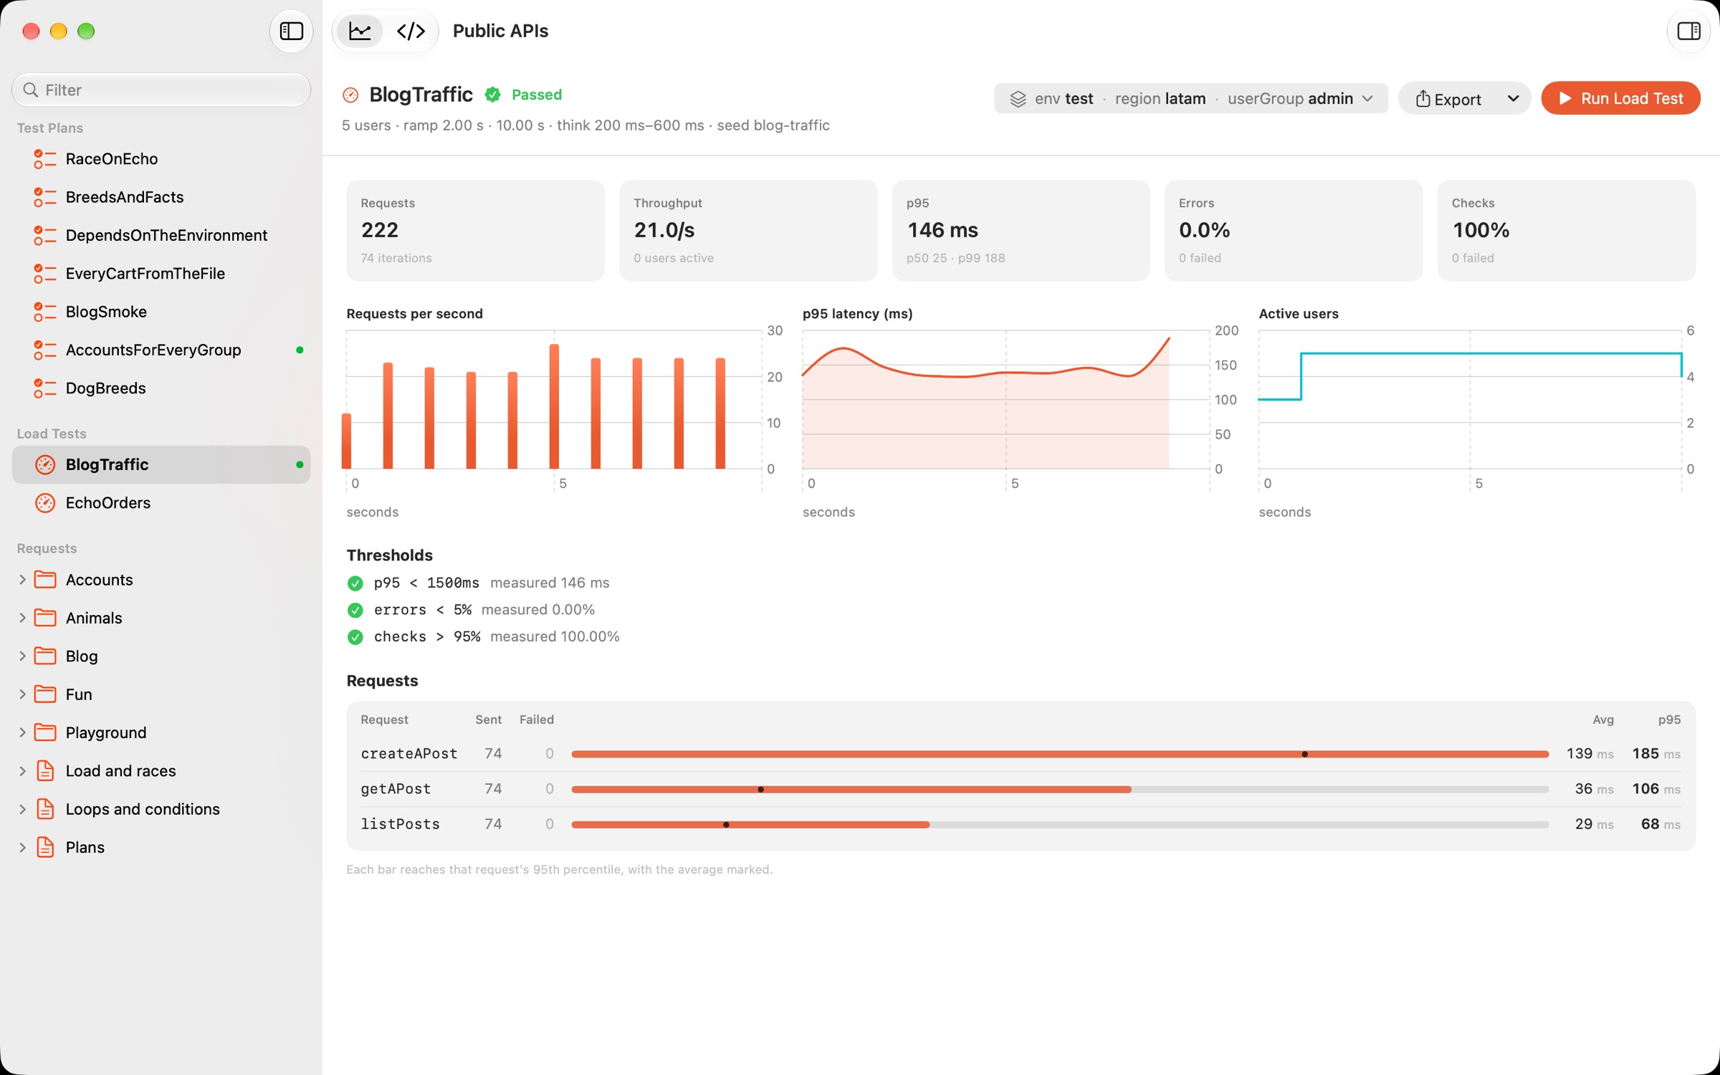1720x1075 pixels.
Task: Switch to the chart results view
Action: [x=360, y=31]
